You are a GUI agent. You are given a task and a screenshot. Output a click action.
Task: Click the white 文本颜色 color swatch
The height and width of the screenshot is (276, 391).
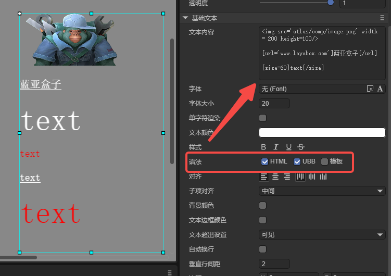pos(322,133)
